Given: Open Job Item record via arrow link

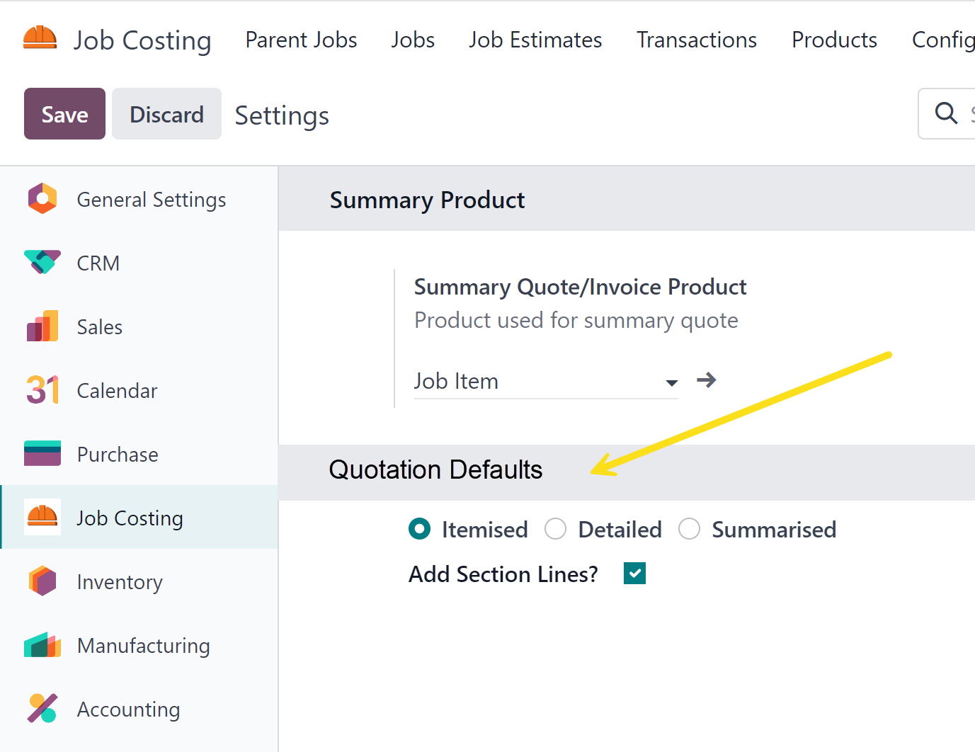Looking at the screenshot, I should [x=707, y=381].
